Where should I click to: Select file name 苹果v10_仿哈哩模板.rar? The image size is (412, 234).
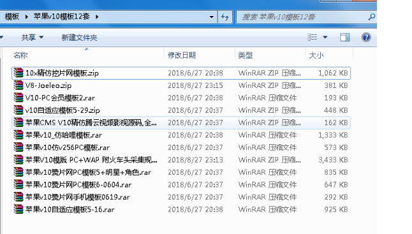pos(64,135)
